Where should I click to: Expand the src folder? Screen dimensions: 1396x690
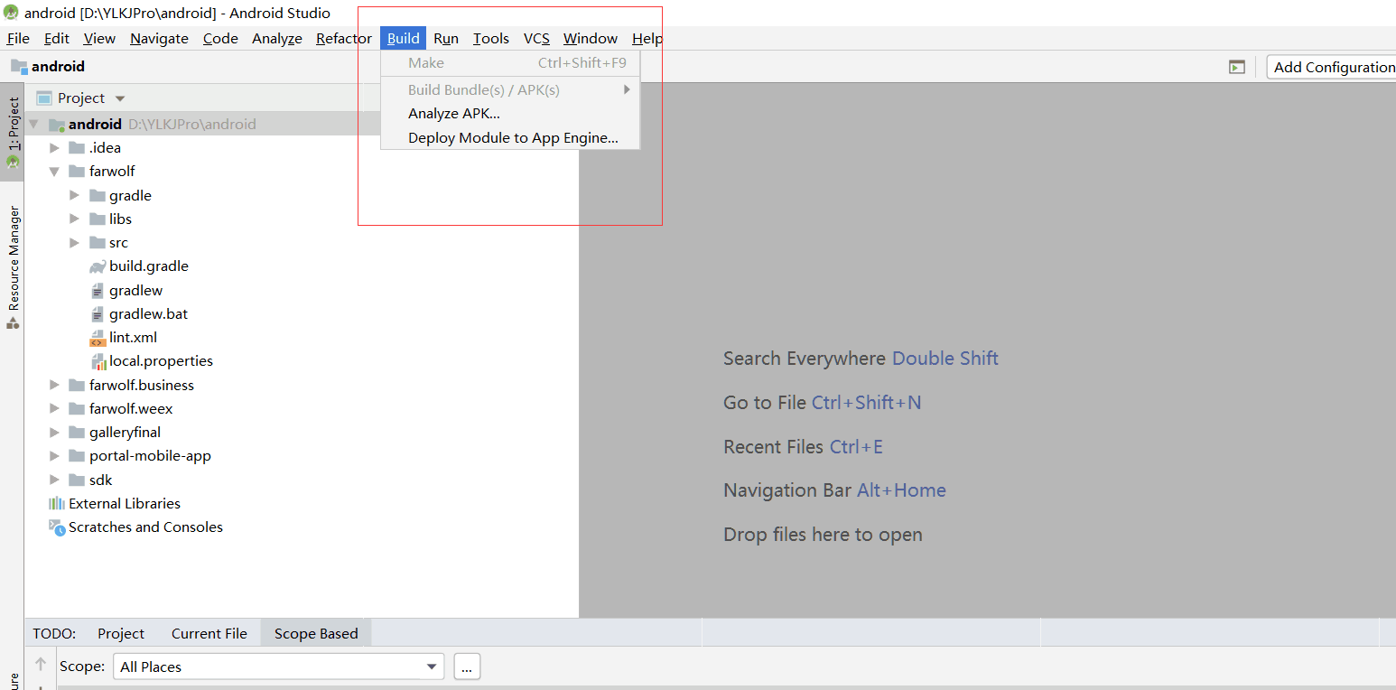pyautogui.click(x=74, y=243)
